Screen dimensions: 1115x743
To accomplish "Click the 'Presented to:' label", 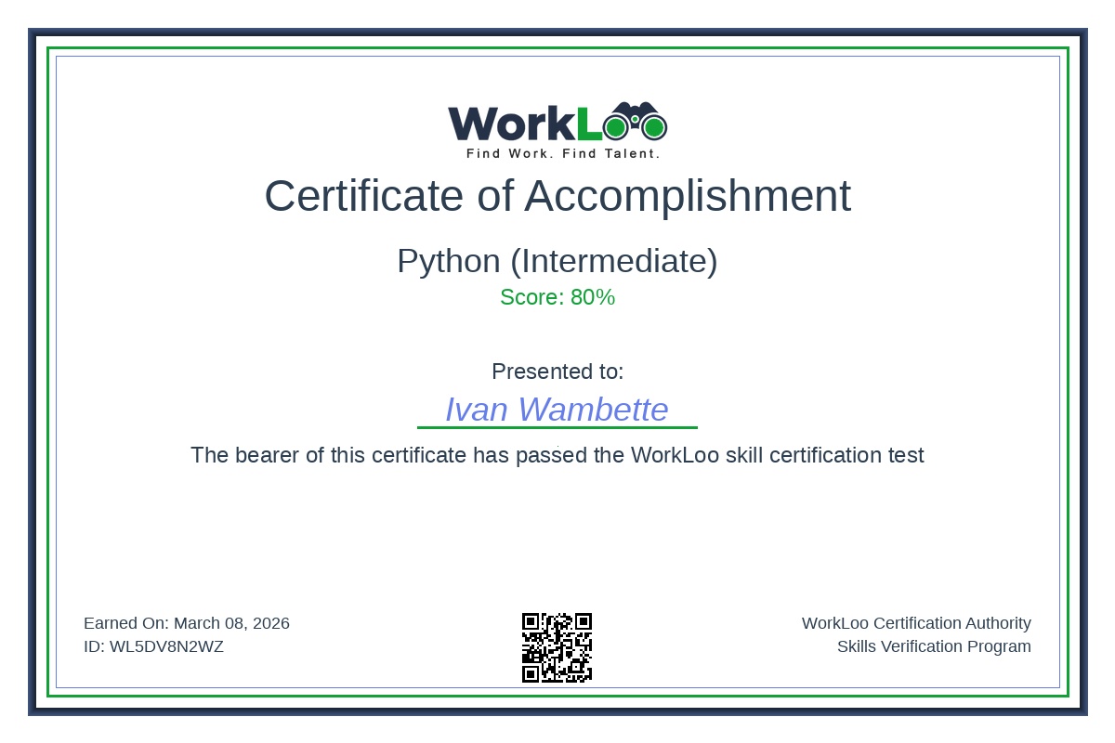I will 557,371.
